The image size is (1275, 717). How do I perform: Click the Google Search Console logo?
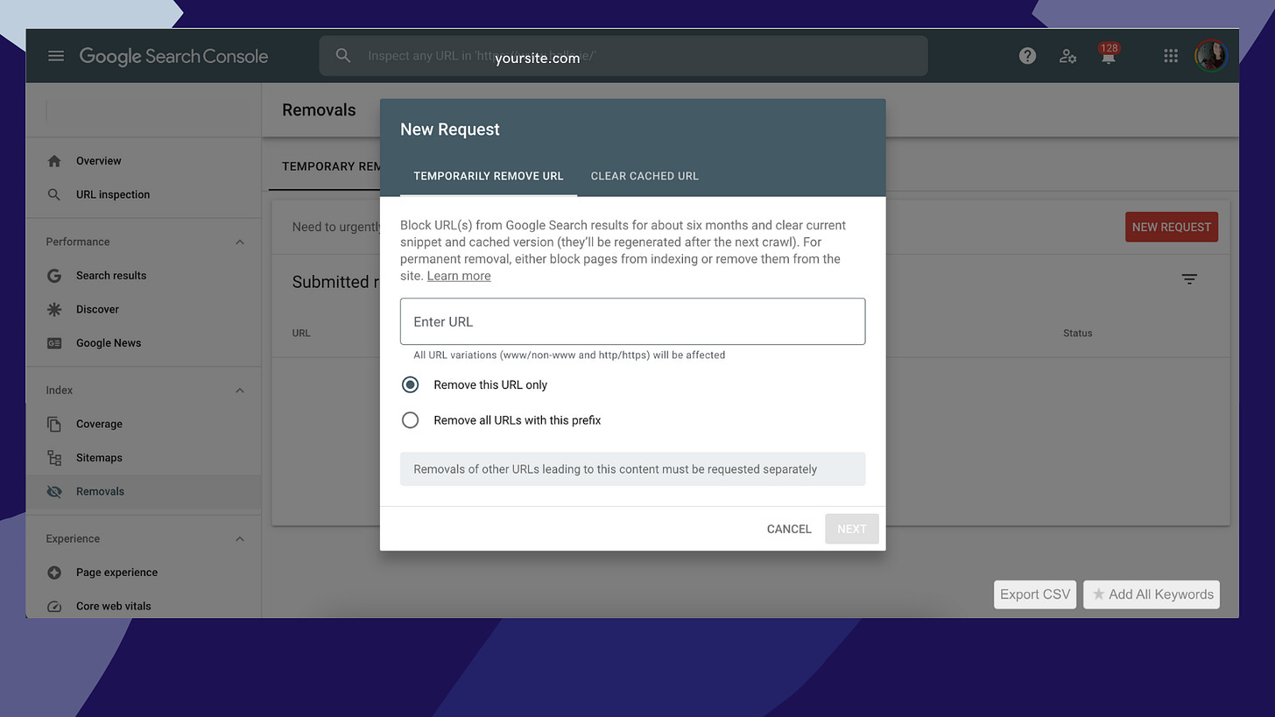173,56
